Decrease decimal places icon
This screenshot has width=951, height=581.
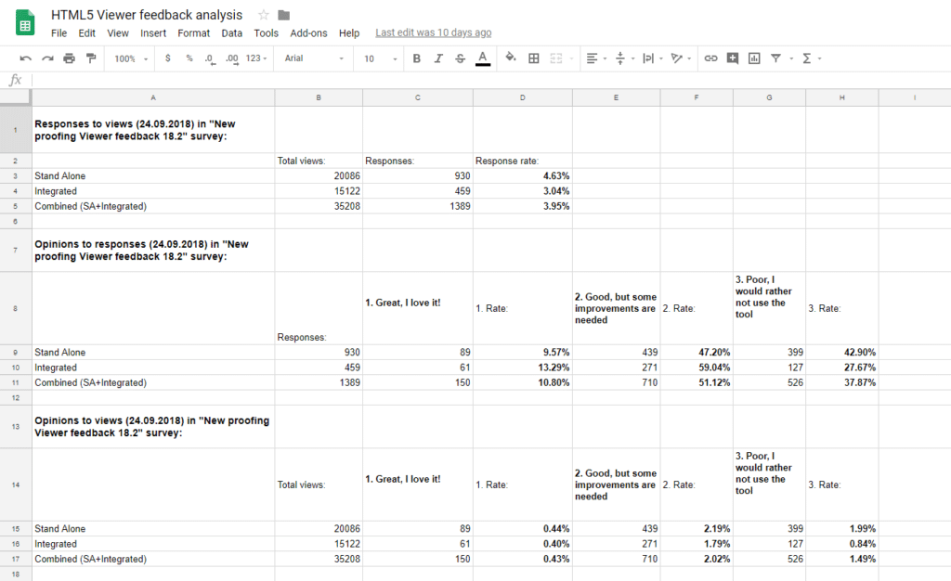[x=209, y=58]
